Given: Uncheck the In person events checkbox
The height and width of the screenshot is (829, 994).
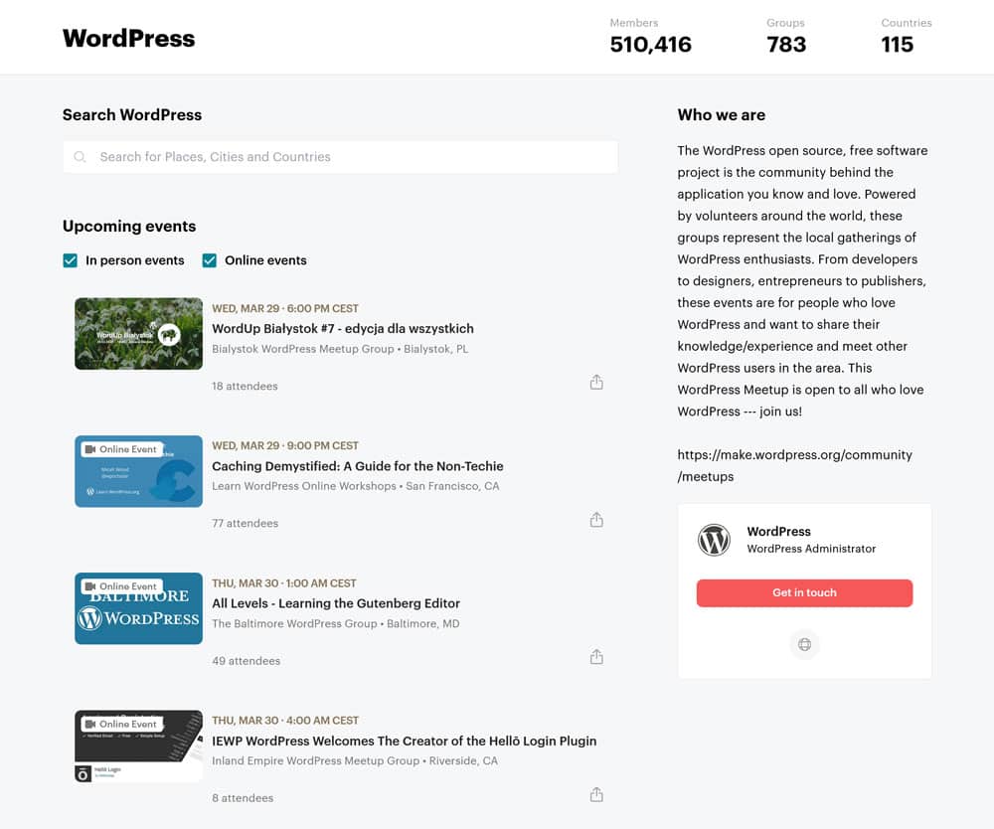Looking at the screenshot, I should 71,260.
